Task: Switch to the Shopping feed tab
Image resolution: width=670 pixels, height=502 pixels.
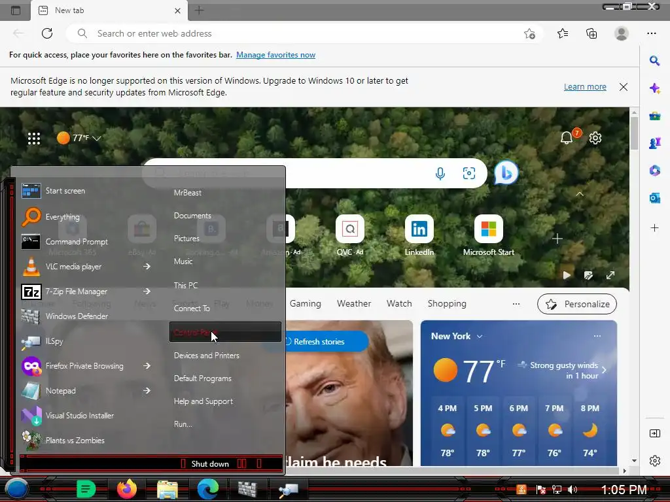Action: (447, 303)
